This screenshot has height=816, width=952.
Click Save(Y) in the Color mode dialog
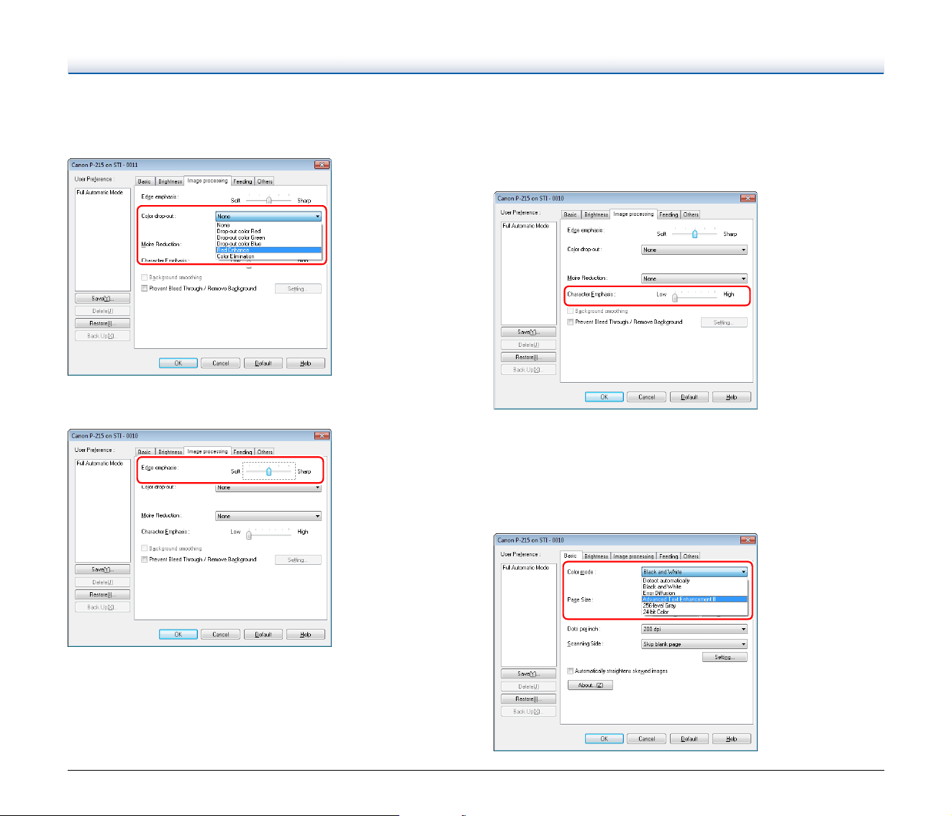coord(528,674)
